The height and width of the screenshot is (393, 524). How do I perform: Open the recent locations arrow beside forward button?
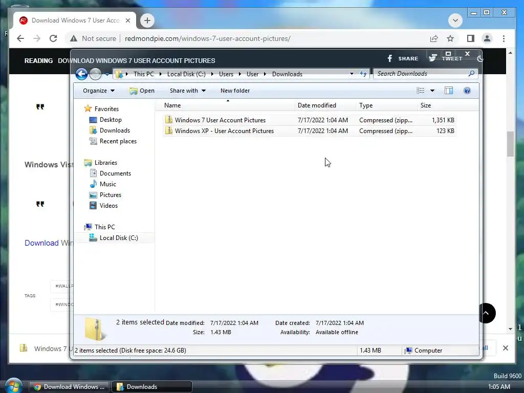(x=107, y=74)
